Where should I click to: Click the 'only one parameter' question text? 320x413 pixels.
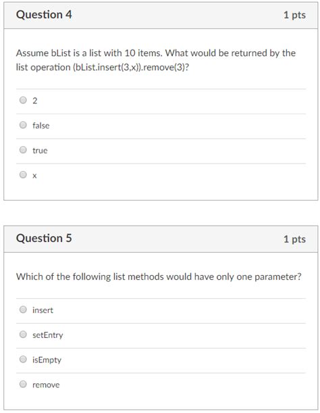click(x=159, y=277)
